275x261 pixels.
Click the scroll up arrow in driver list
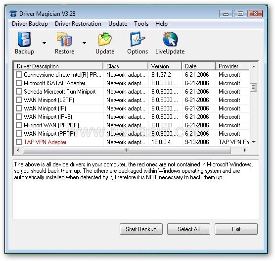pyautogui.click(x=254, y=66)
